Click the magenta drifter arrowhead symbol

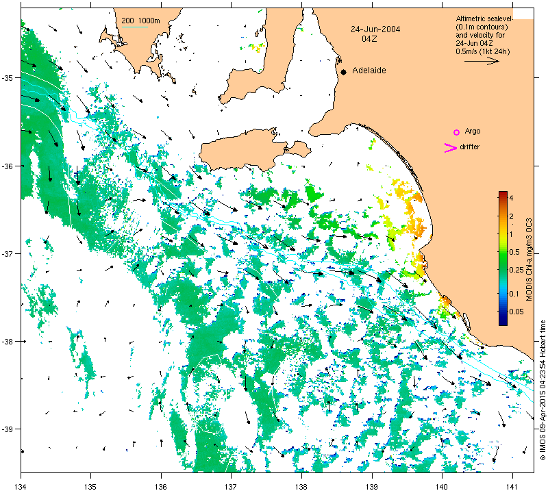[x=451, y=148]
